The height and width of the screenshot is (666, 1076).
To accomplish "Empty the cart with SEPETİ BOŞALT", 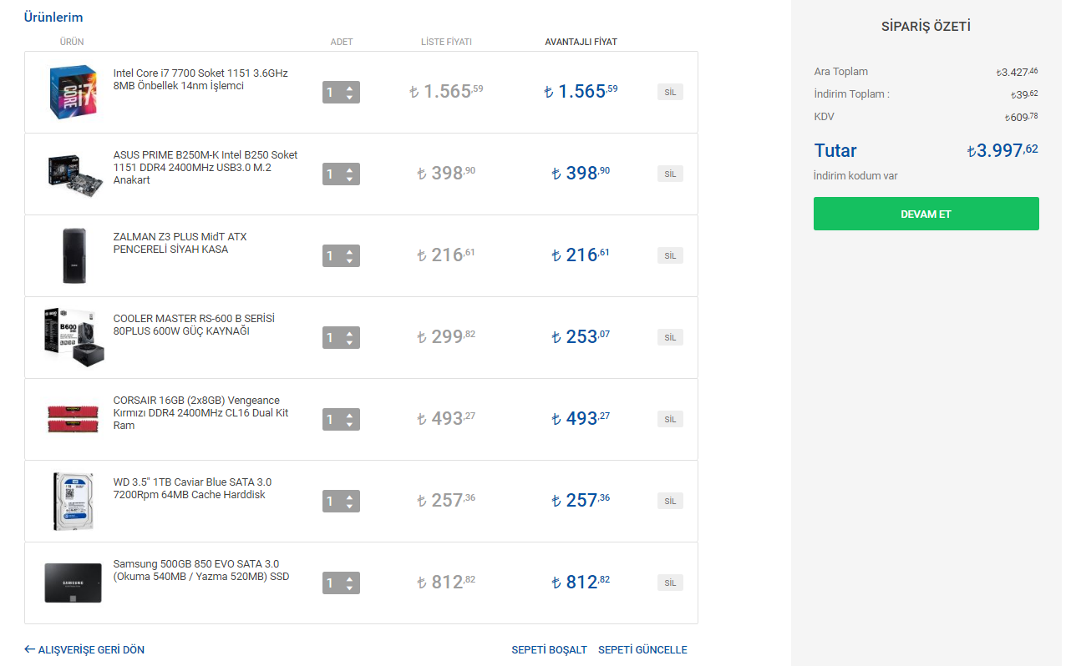I will (x=550, y=649).
